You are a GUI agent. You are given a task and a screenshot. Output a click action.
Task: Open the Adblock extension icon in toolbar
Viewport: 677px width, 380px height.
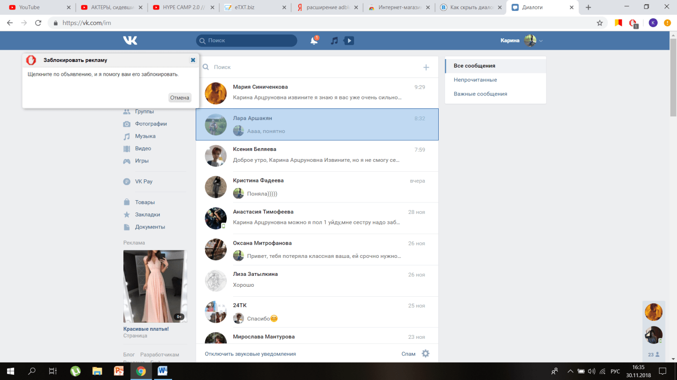tap(633, 23)
